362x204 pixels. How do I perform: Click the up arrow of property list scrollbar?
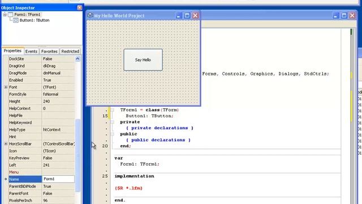coord(77,59)
